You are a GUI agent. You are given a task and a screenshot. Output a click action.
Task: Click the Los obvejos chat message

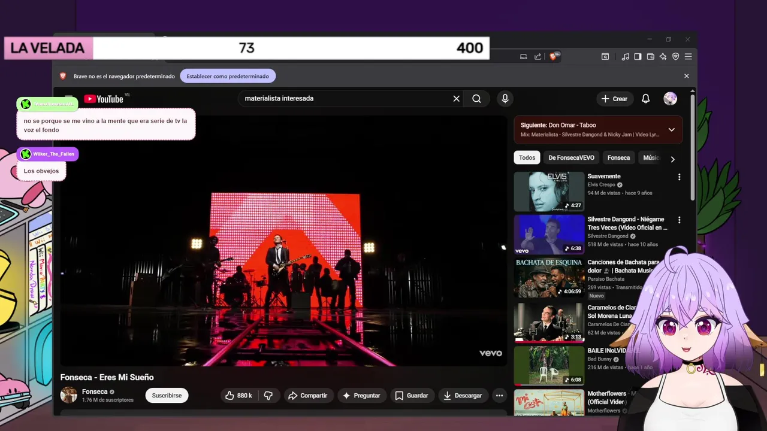[41, 171]
